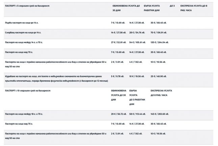Click the 10-годишен passport section header
The height and width of the screenshot is (146, 218).
[28, 91]
